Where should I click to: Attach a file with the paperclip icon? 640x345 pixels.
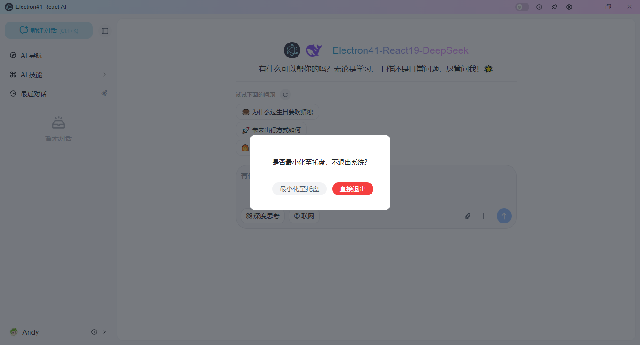click(x=468, y=216)
